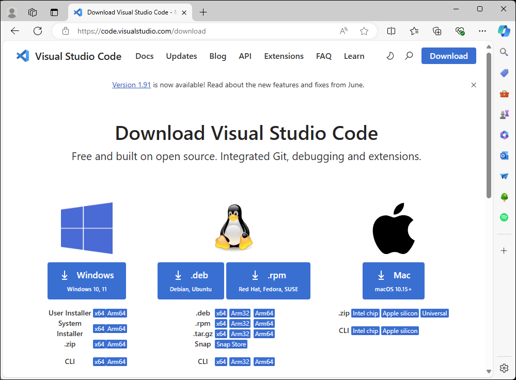This screenshot has width=516, height=380.
Task: Open the Copilot sidebar icon
Action: tap(504, 31)
